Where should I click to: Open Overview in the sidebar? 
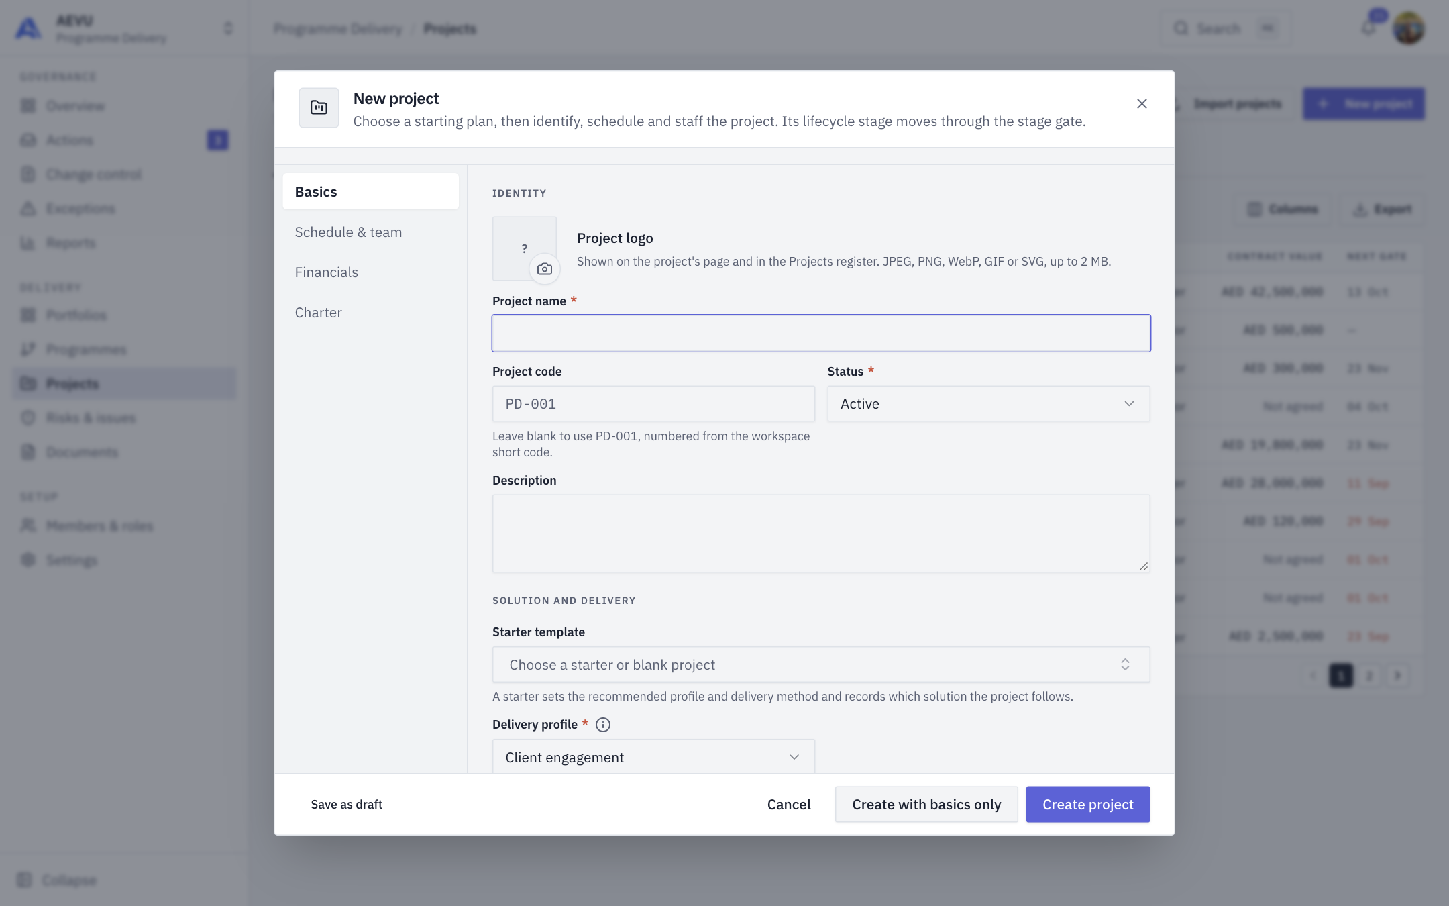click(124, 106)
